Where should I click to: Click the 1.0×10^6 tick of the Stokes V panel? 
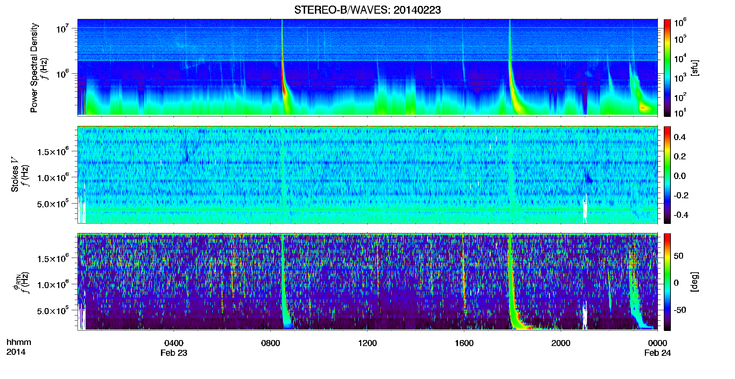click(x=53, y=178)
